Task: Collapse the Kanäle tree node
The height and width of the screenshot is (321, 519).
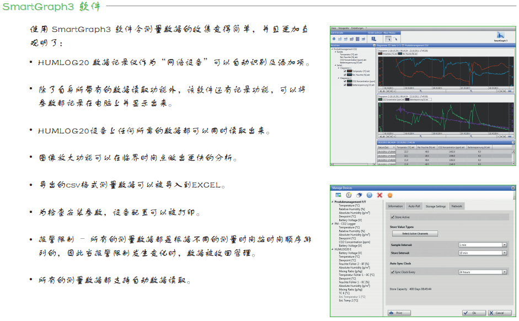Action: point(335,52)
